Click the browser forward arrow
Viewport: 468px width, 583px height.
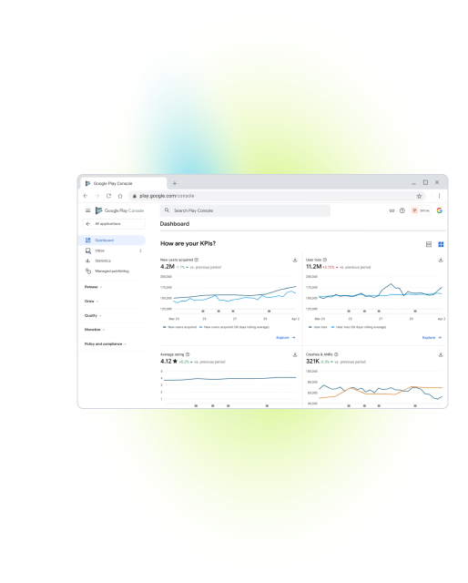point(97,196)
